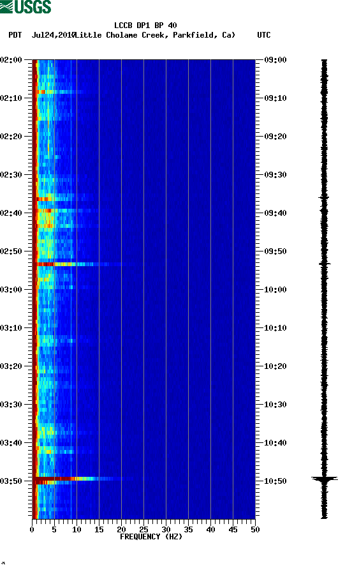352x570 pixels.
Task: Click the seismogram spike near 09:36 UTC
Action: point(324,197)
